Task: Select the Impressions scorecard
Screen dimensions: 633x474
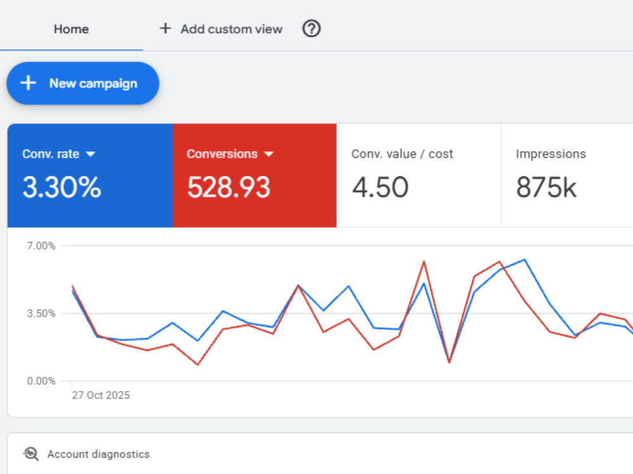Action: pyautogui.click(x=567, y=175)
